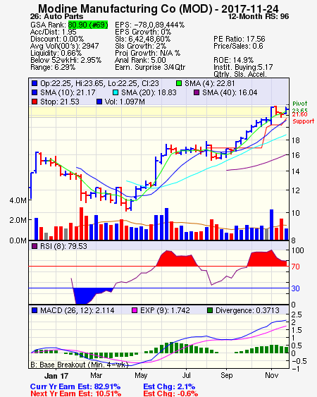The image size is (317, 397).
Task: Click the 'Qtrly. Sls. Accel.' text
Action: click(240, 74)
